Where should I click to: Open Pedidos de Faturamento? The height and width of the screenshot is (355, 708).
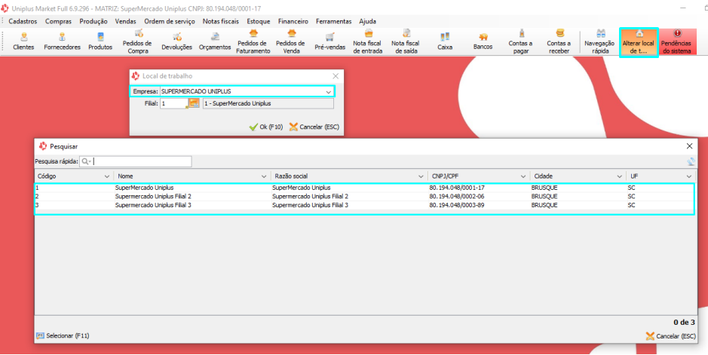click(253, 41)
